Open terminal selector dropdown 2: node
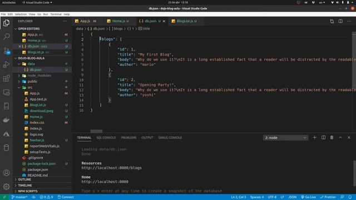356x200 pixels. pos(285,138)
